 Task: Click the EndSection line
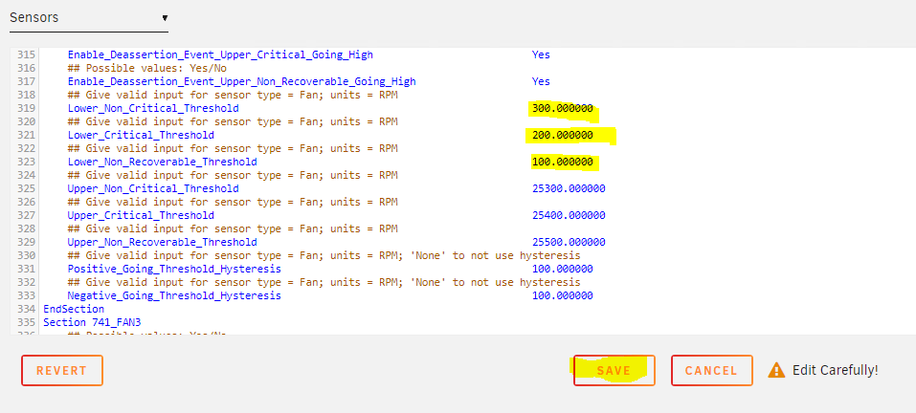[74, 309]
